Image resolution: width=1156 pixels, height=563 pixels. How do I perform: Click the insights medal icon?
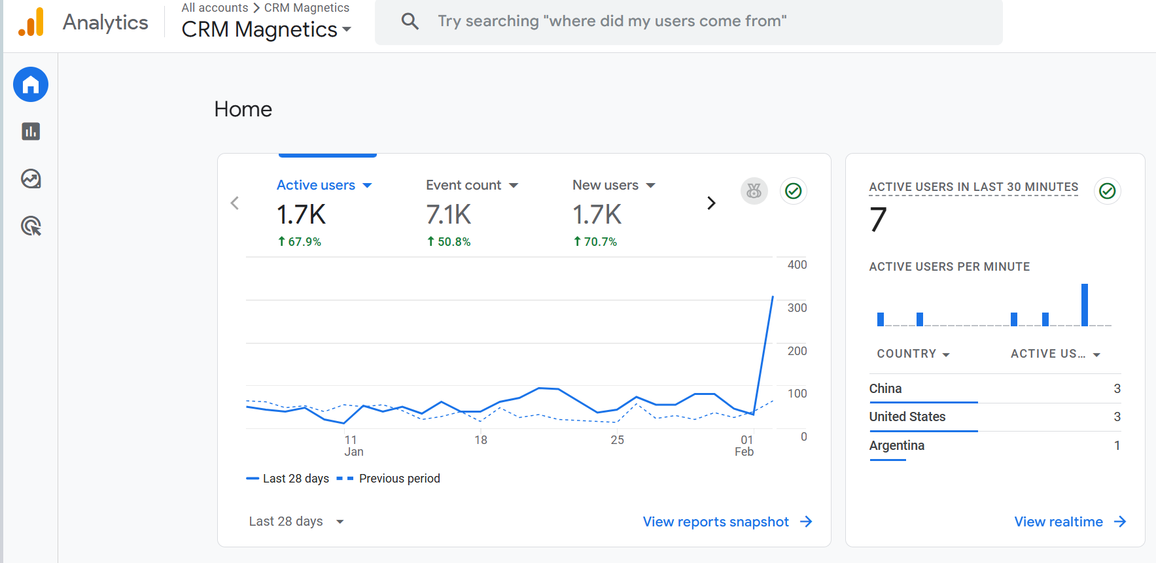754,191
